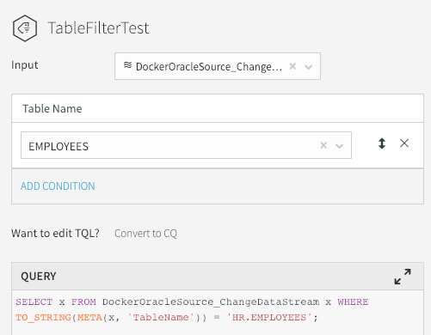This screenshot has height=335, width=431.
Task: Click the TableFilterTest title text
Action: [x=98, y=28]
